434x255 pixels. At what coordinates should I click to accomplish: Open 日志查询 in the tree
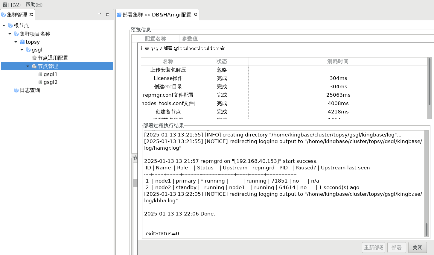[30, 90]
